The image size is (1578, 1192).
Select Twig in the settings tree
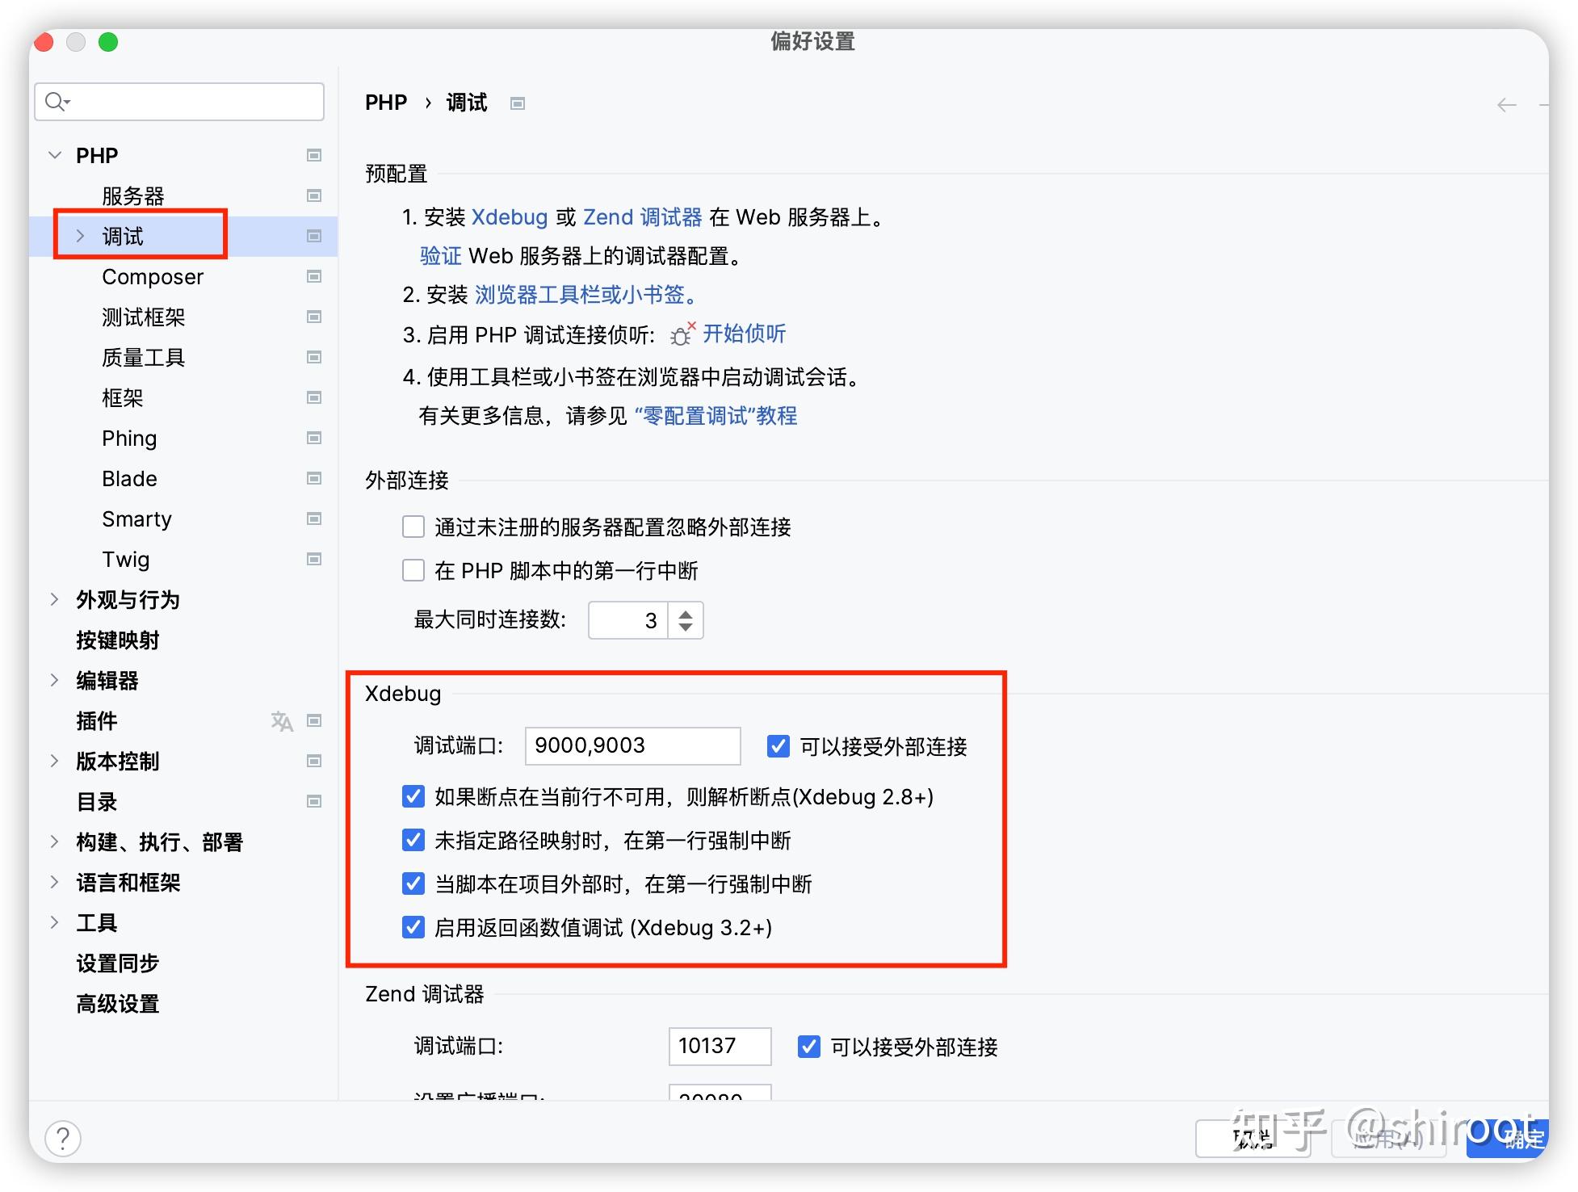point(126,559)
